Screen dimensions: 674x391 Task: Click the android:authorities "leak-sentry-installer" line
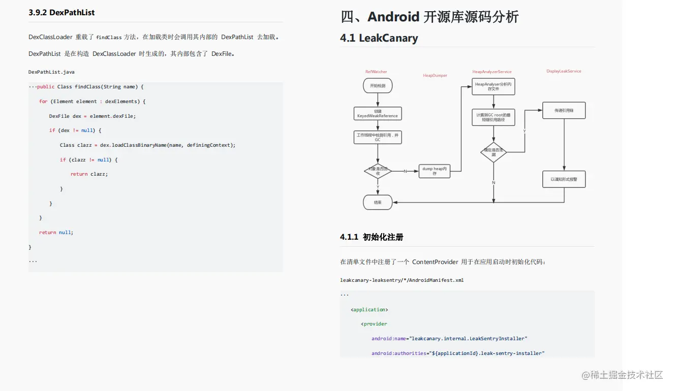click(x=458, y=353)
